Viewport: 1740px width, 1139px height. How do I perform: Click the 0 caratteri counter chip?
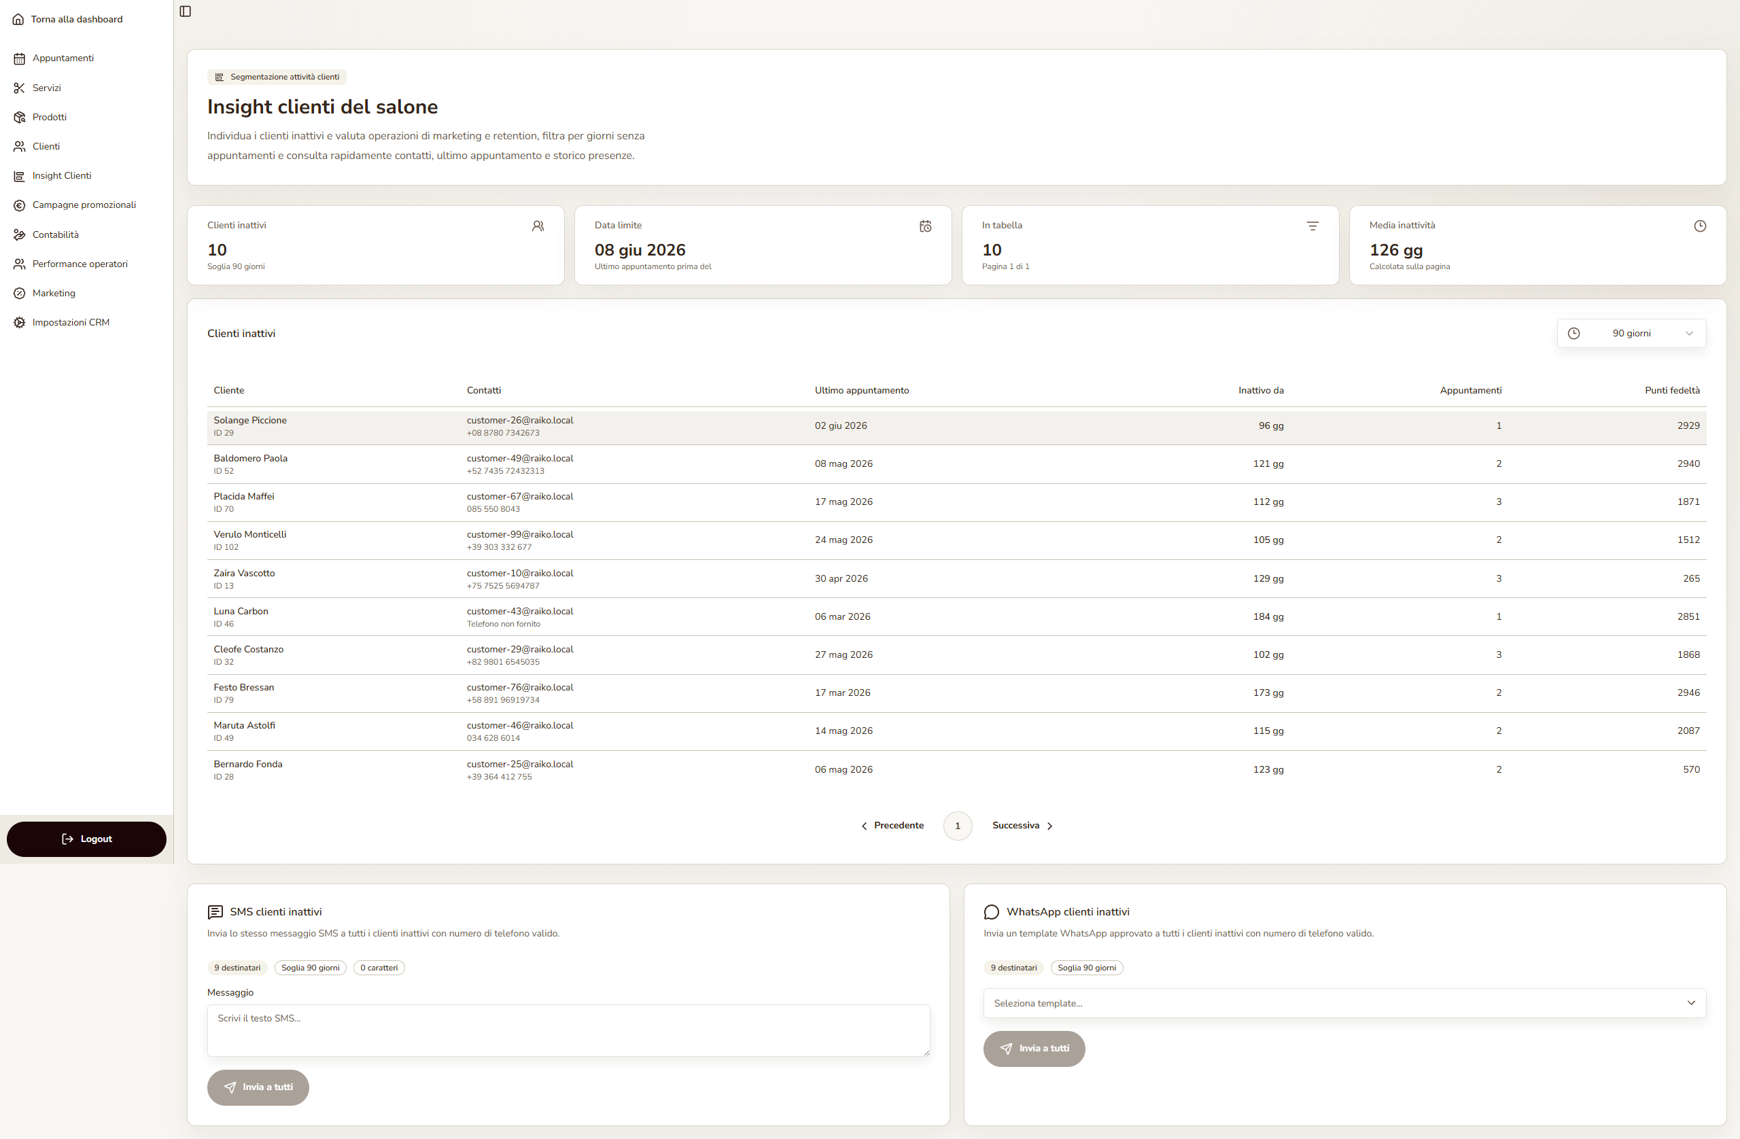(x=379, y=968)
